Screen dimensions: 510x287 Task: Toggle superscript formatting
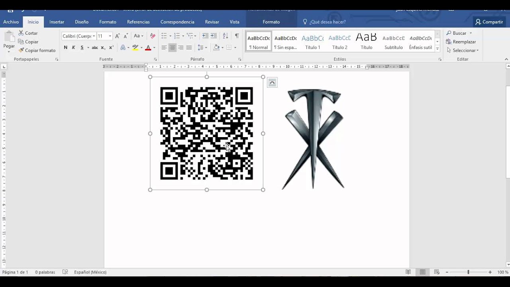pyautogui.click(x=111, y=47)
